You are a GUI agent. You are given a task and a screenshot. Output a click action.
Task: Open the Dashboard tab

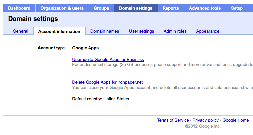[19, 8]
